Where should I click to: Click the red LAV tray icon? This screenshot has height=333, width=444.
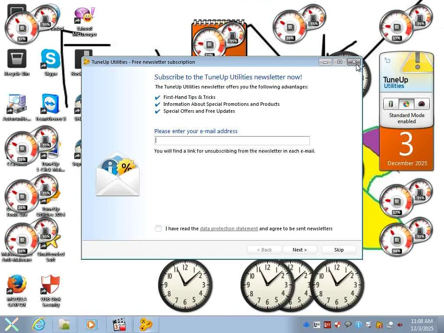(327, 324)
